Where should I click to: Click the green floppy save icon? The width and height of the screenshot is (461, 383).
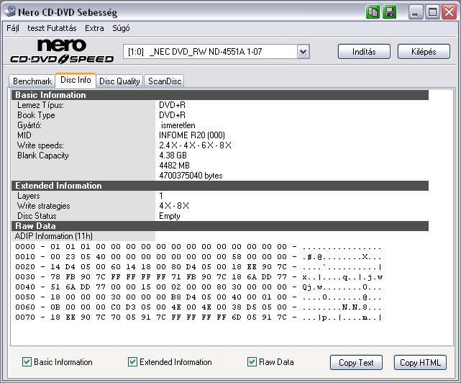tap(390, 12)
